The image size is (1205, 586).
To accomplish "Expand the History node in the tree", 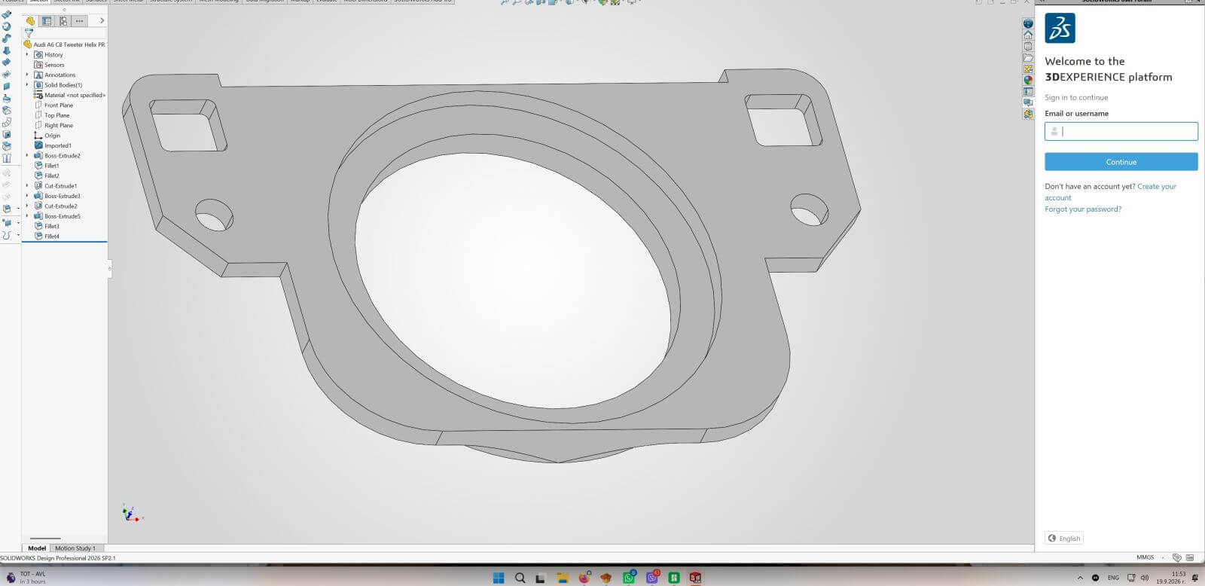I will 27,55.
